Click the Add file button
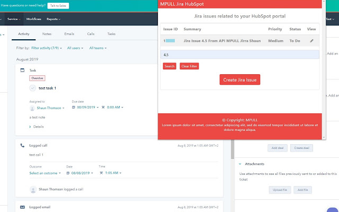The image size is (339, 212). (302, 190)
